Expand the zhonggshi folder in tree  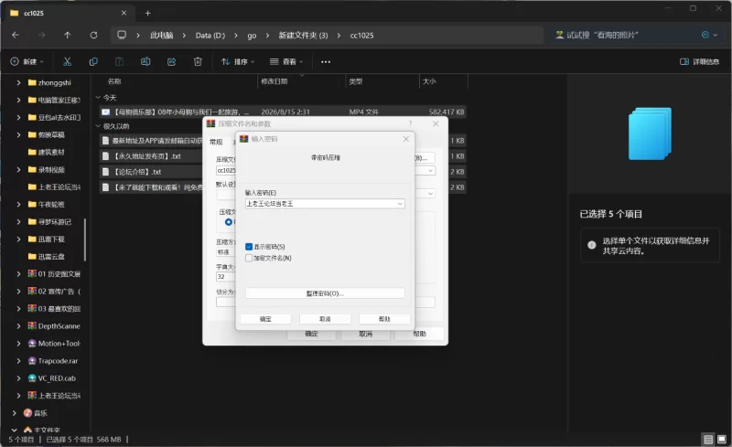18,82
